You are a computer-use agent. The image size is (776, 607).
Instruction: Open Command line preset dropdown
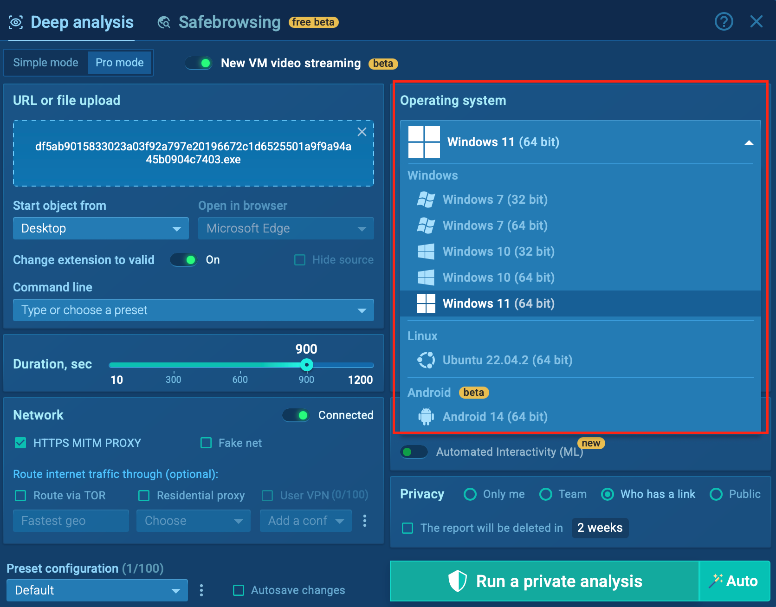[x=194, y=310]
